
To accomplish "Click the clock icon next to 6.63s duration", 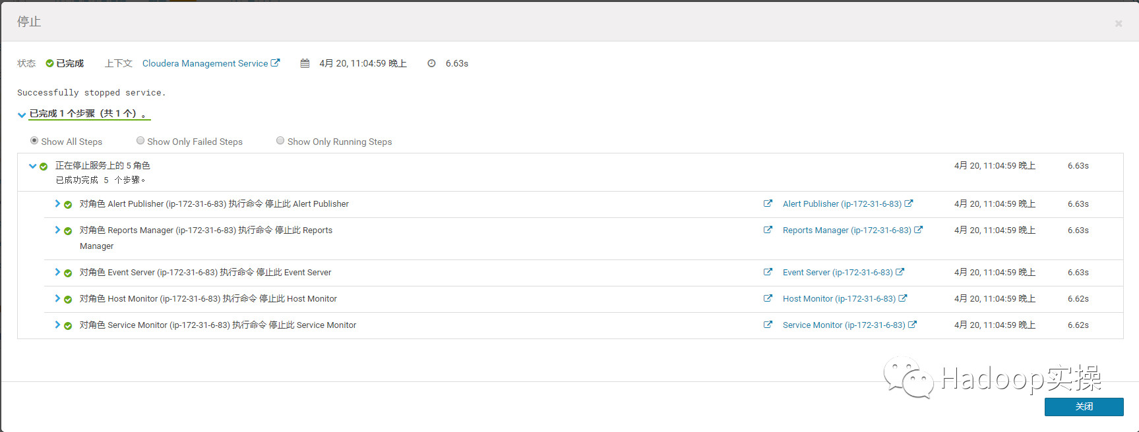I will [x=431, y=64].
